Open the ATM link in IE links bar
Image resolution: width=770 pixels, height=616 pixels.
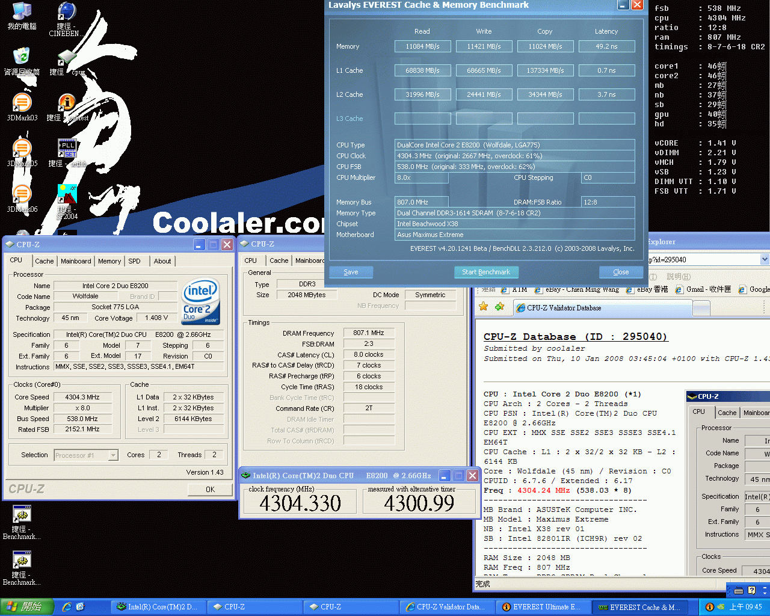coord(514,290)
